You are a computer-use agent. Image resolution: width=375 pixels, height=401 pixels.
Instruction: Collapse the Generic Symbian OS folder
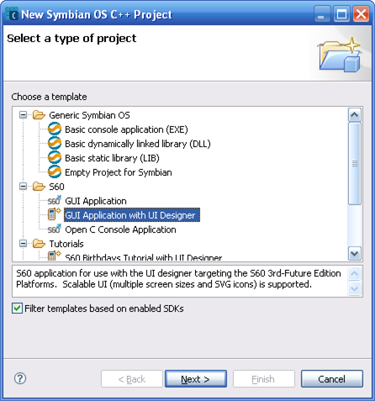[24, 115]
